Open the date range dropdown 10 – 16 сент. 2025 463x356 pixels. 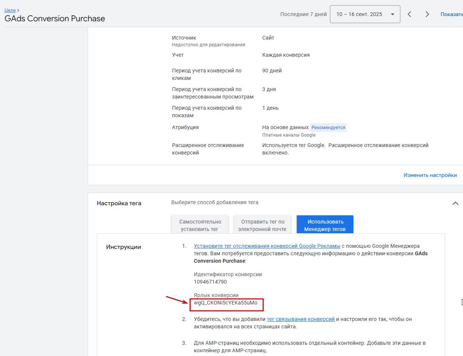point(365,14)
